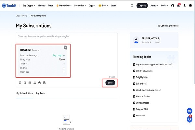Click the document-with-badge icon in post toolbar

point(45,83)
